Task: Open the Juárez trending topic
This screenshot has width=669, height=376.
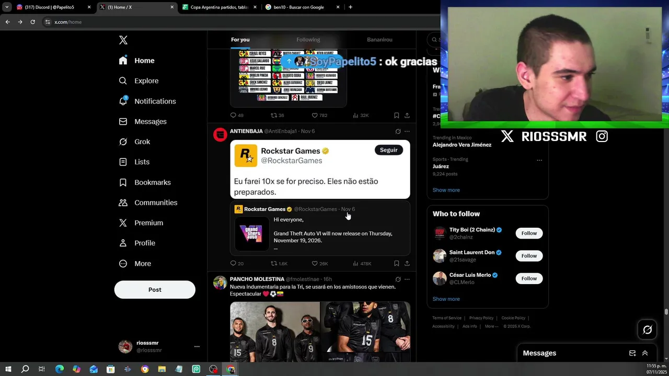Action: tap(441, 167)
